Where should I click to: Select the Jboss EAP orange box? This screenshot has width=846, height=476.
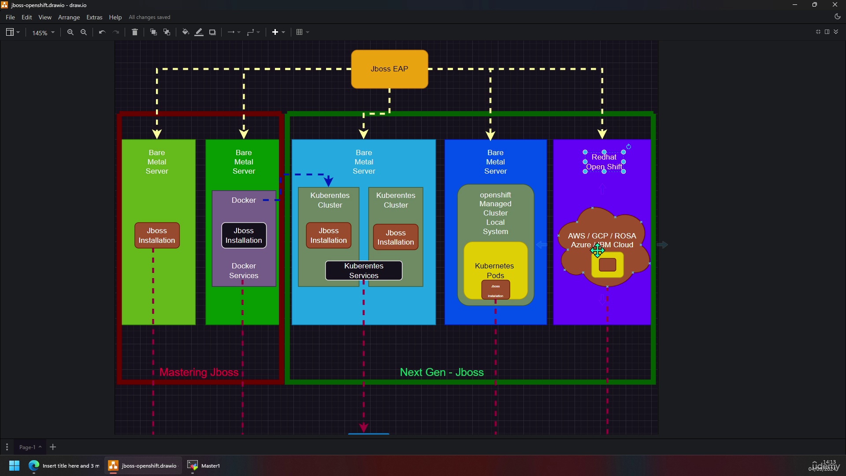click(x=390, y=69)
